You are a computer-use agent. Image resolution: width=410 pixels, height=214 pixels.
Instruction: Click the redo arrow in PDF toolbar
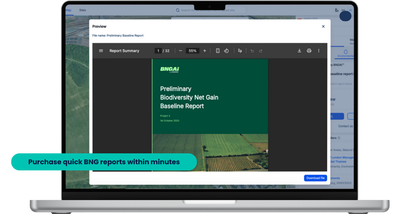click(261, 51)
